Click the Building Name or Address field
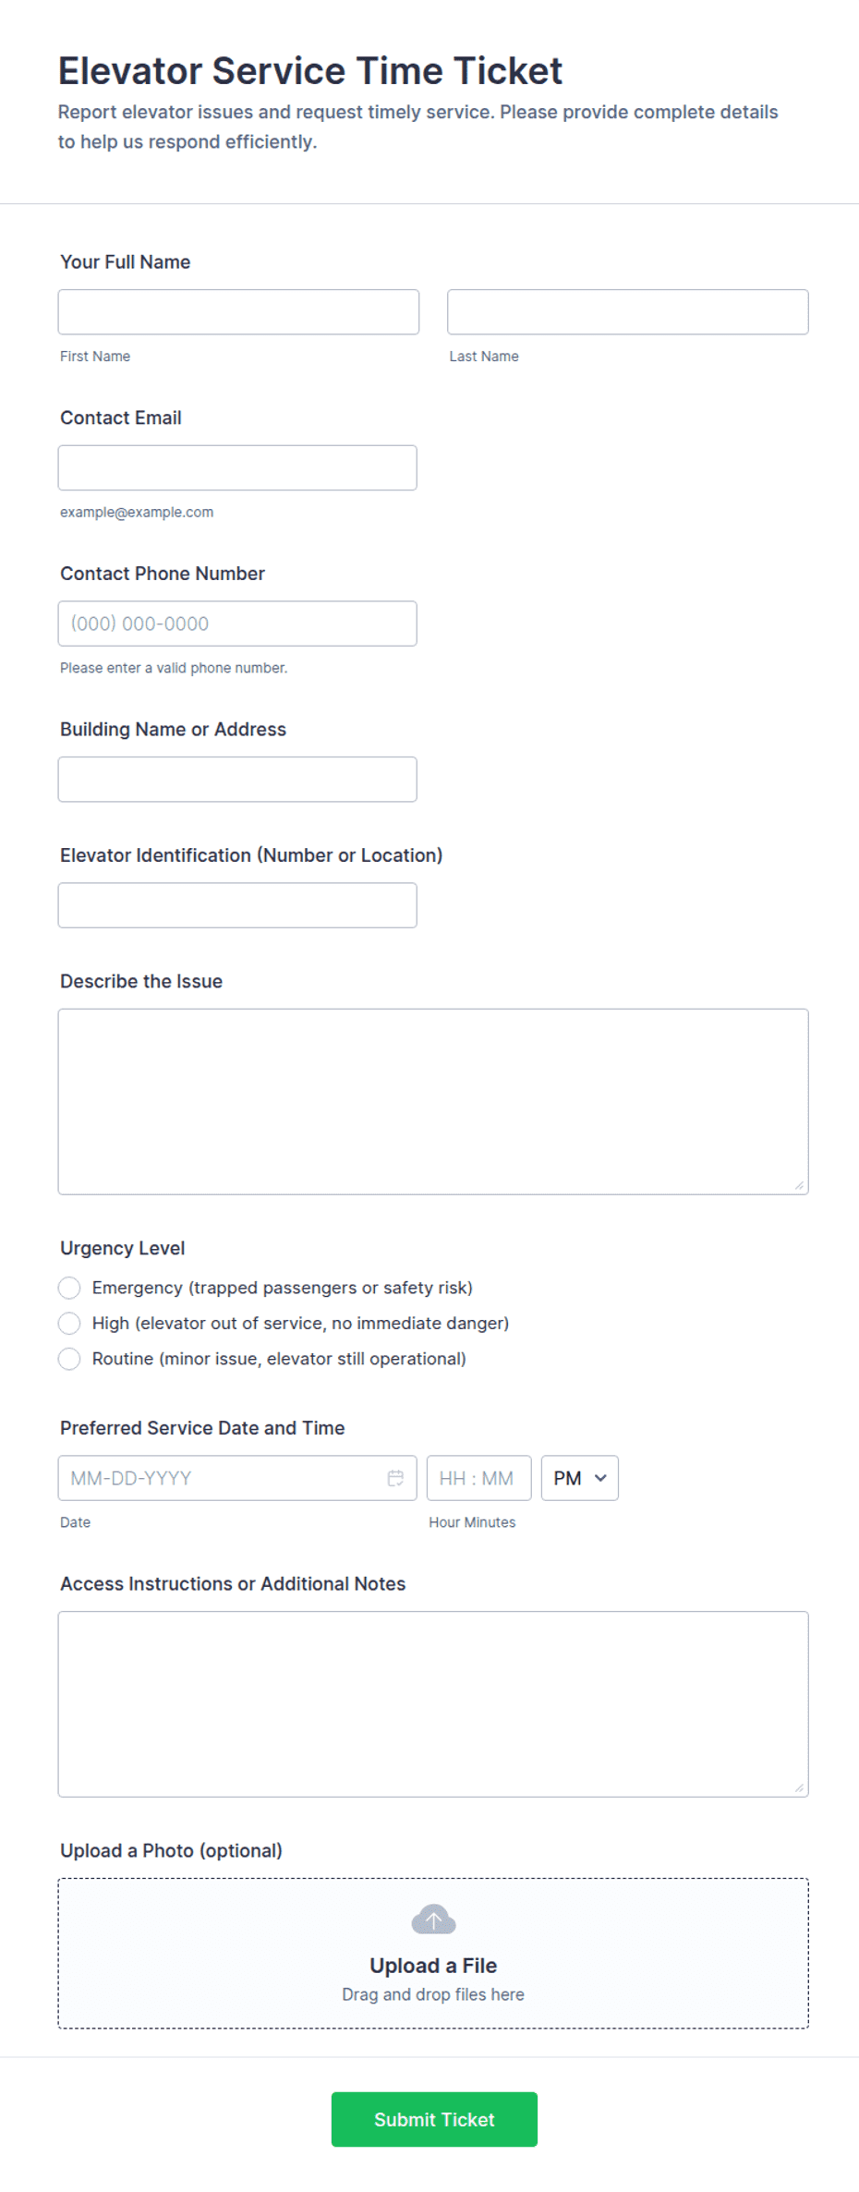Image resolution: width=859 pixels, height=2192 pixels. pyautogui.click(x=237, y=780)
